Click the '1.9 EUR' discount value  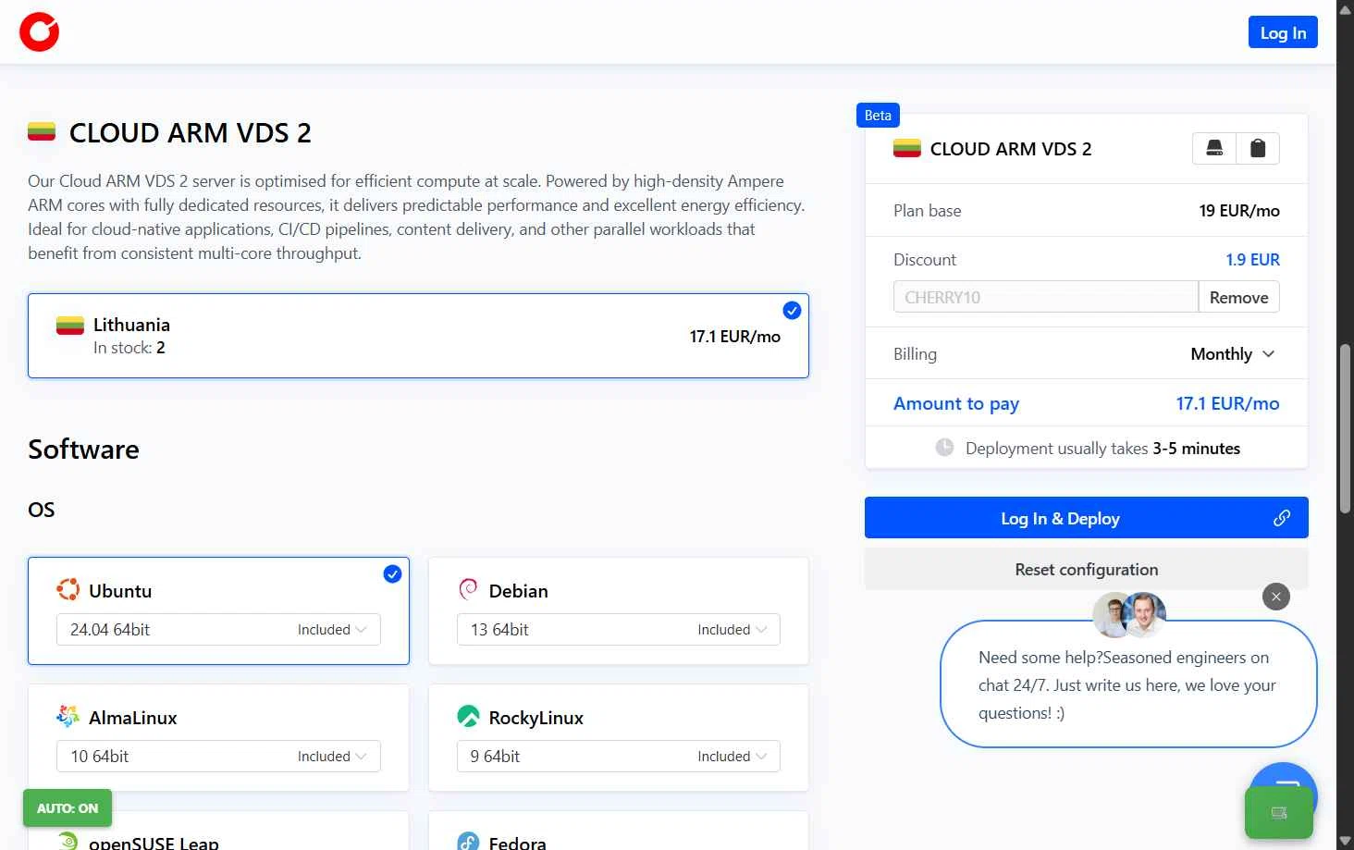coord(1252,260)
